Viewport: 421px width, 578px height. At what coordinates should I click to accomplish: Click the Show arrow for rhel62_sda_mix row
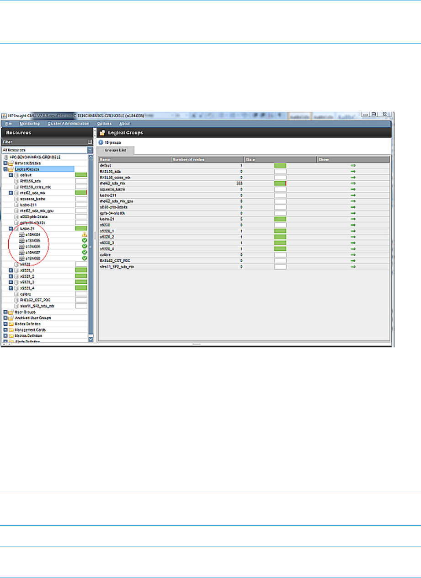(x=352, y=183)
